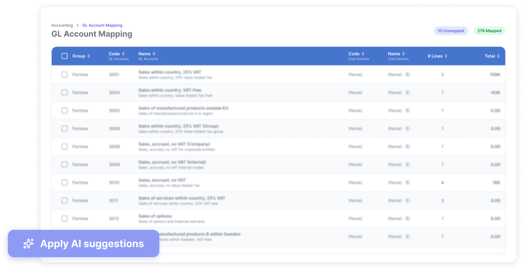Sort by GL Accounts Name column
This screenshot has height=271, width=524.
[x=147, y=54]
